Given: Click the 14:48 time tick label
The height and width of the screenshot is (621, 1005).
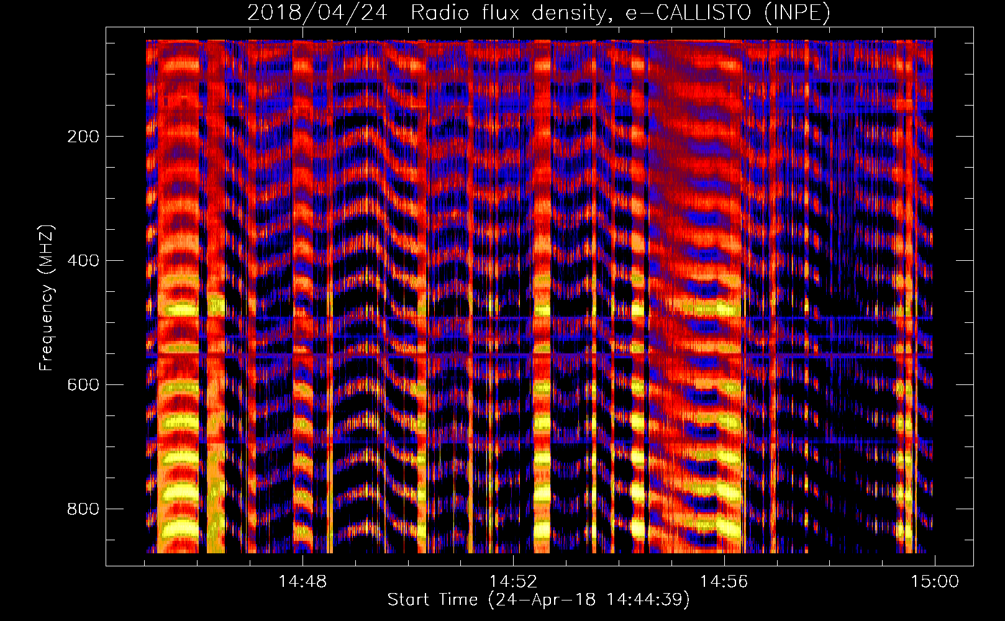Looking at the screenshot, I should pyautogui.click(x=302, y=582).
